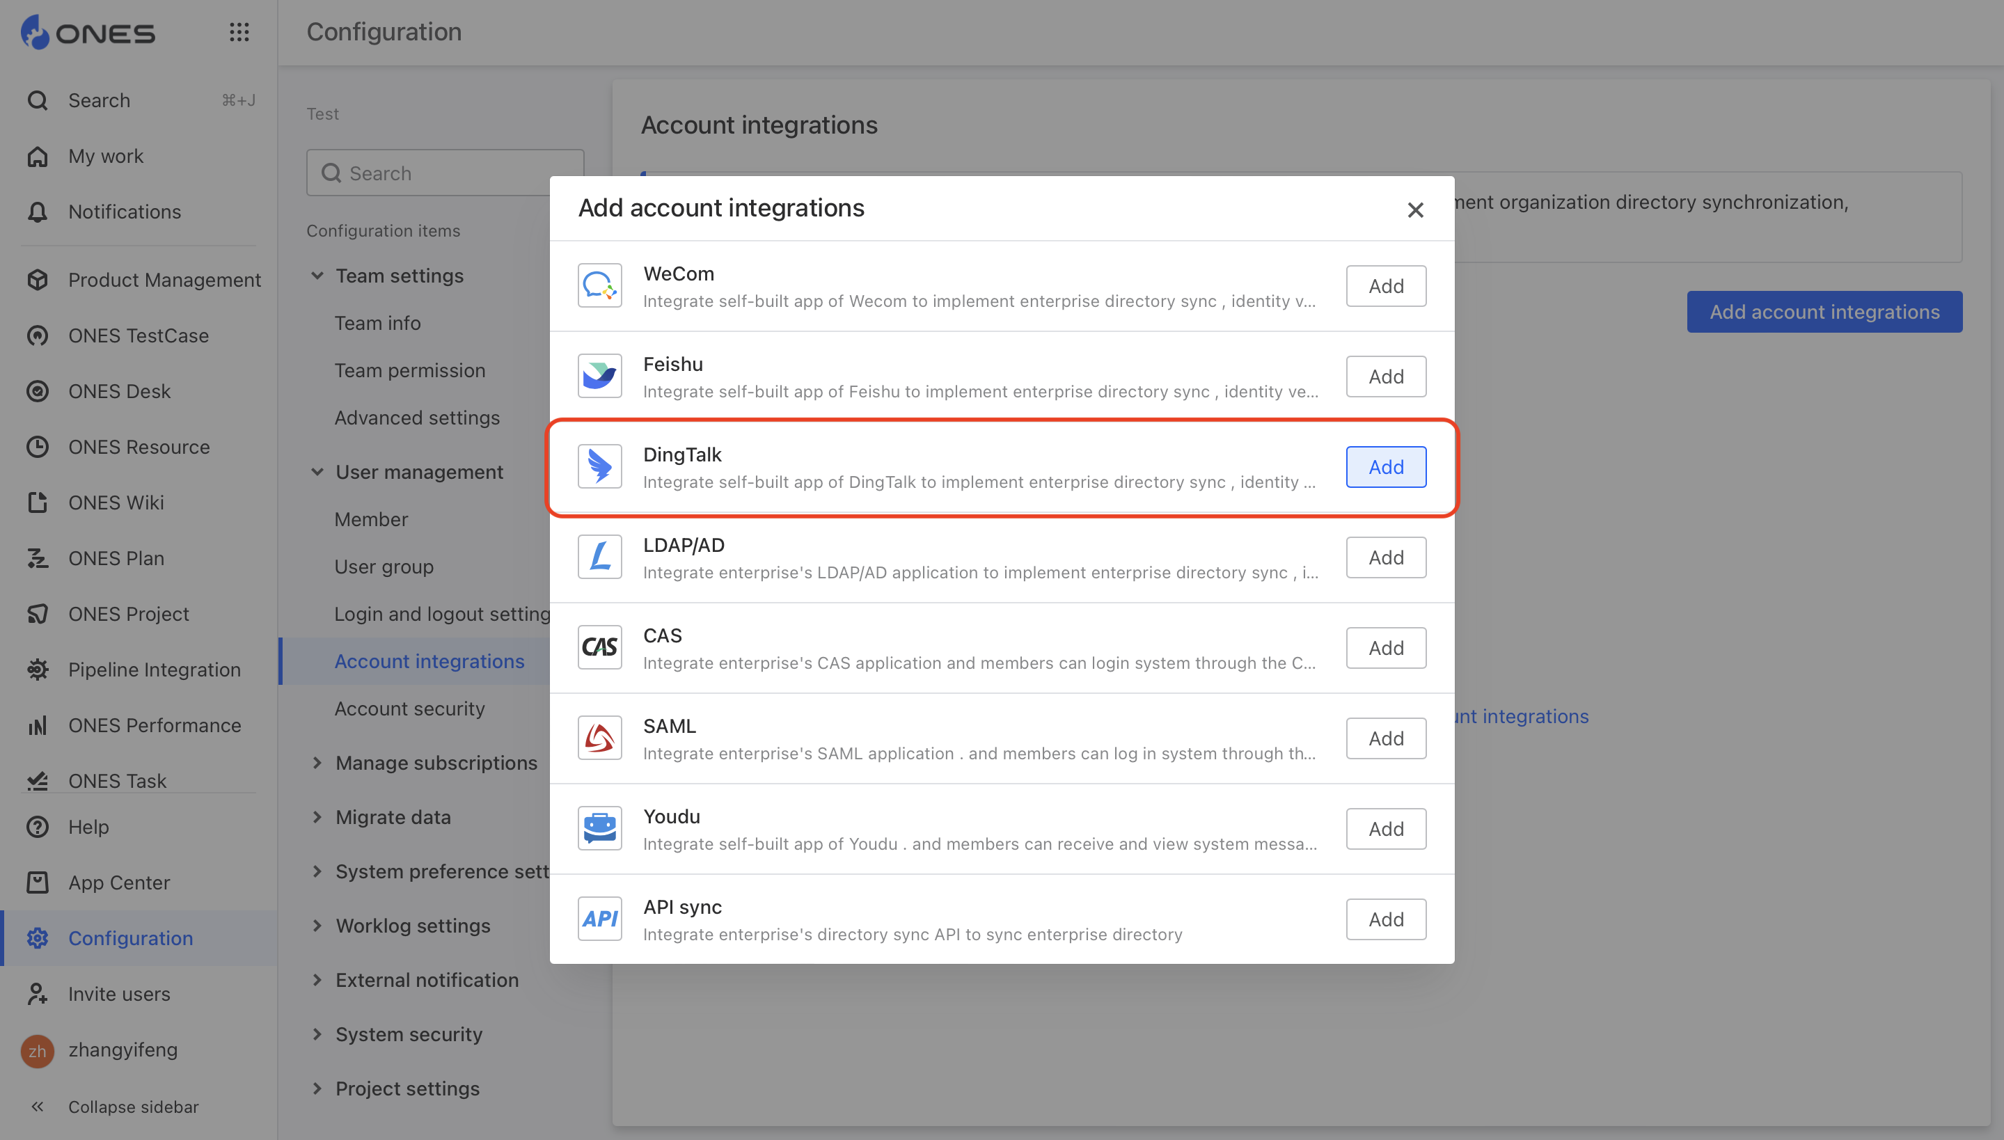The height and width of the screenshot is (1140, 2004).
Task: Collapse the sidebar
Action: coord(133,1107)
